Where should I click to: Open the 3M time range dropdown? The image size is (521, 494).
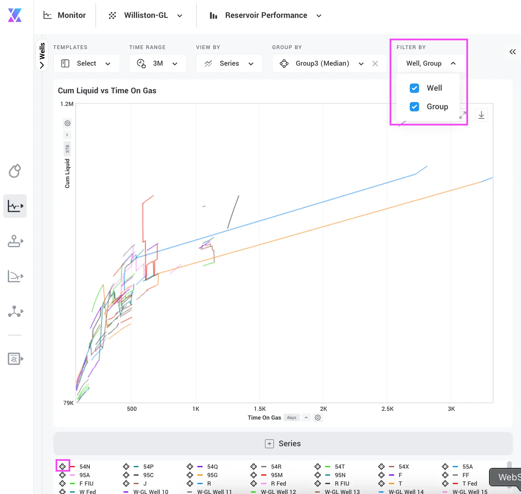tap(158, 63)
